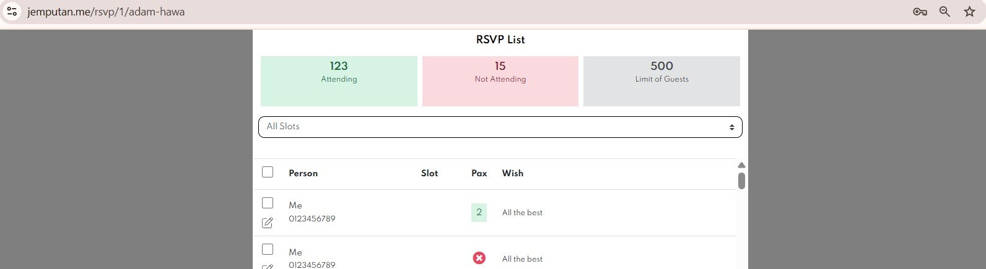
Task: Select the 15 Not Attending card
Action: (500, 81)
